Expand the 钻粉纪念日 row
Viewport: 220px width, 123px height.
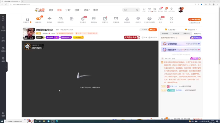pos(181,44)
